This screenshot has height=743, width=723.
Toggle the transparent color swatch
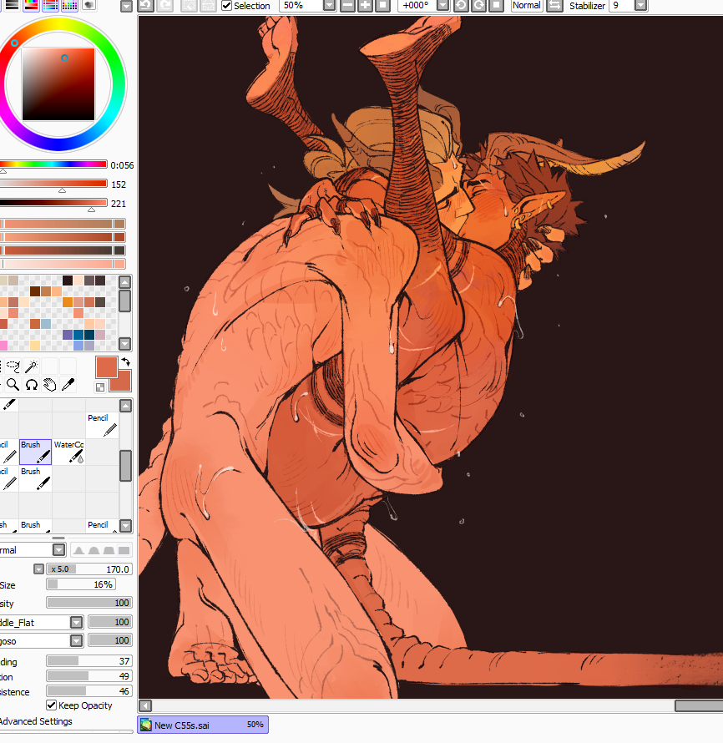point(100,386)
